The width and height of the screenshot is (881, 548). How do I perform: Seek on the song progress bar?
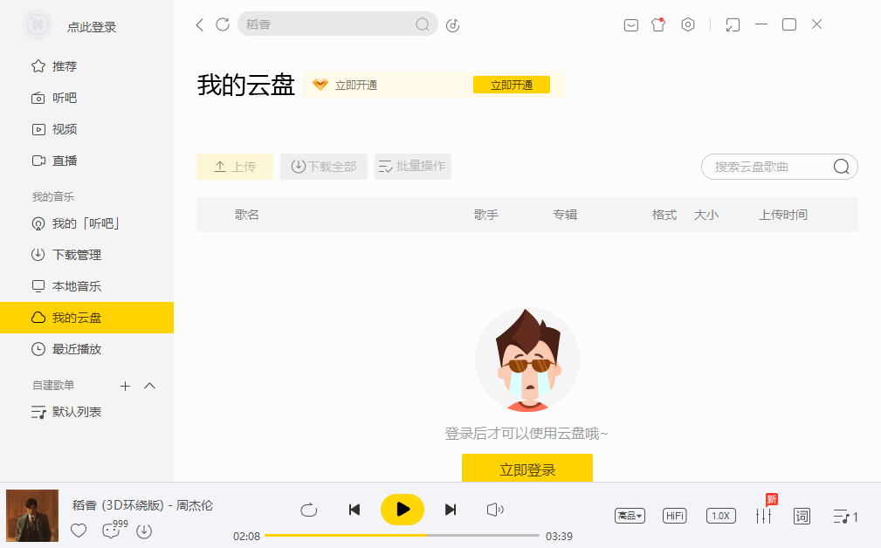(402, 536)
